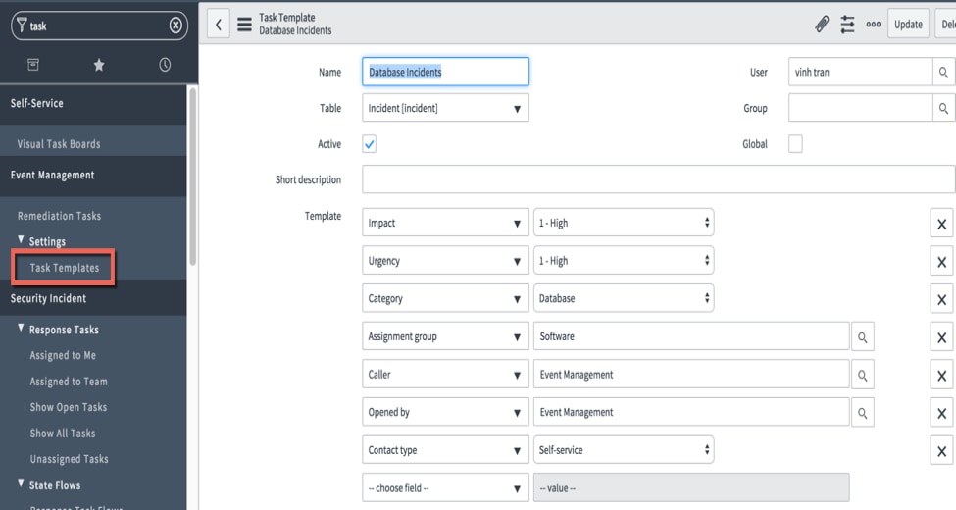Click the Software assignment group value field
This screenshot has height=510, width=956.
(x=691, y=336)
